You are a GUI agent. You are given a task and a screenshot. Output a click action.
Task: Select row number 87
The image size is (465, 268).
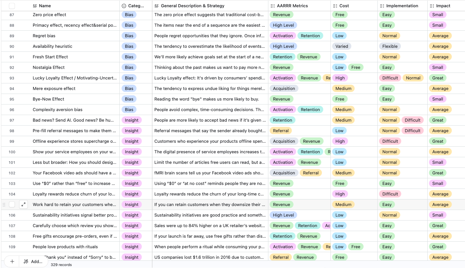[x=12, y=15]
